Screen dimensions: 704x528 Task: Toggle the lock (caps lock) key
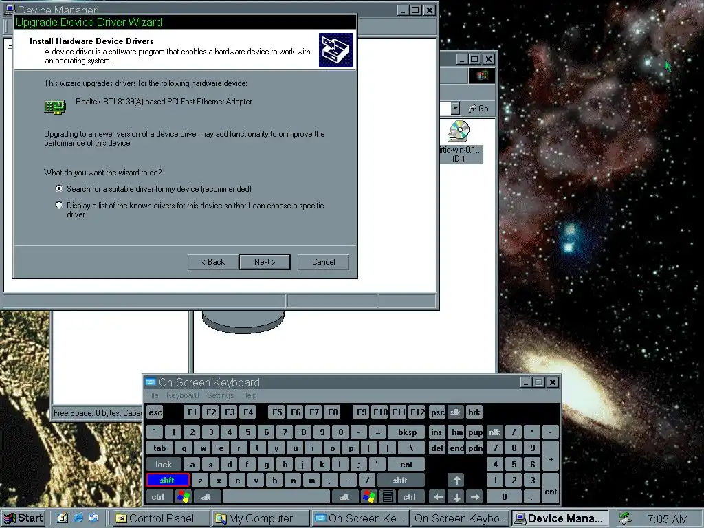click(x=164, y=464)
